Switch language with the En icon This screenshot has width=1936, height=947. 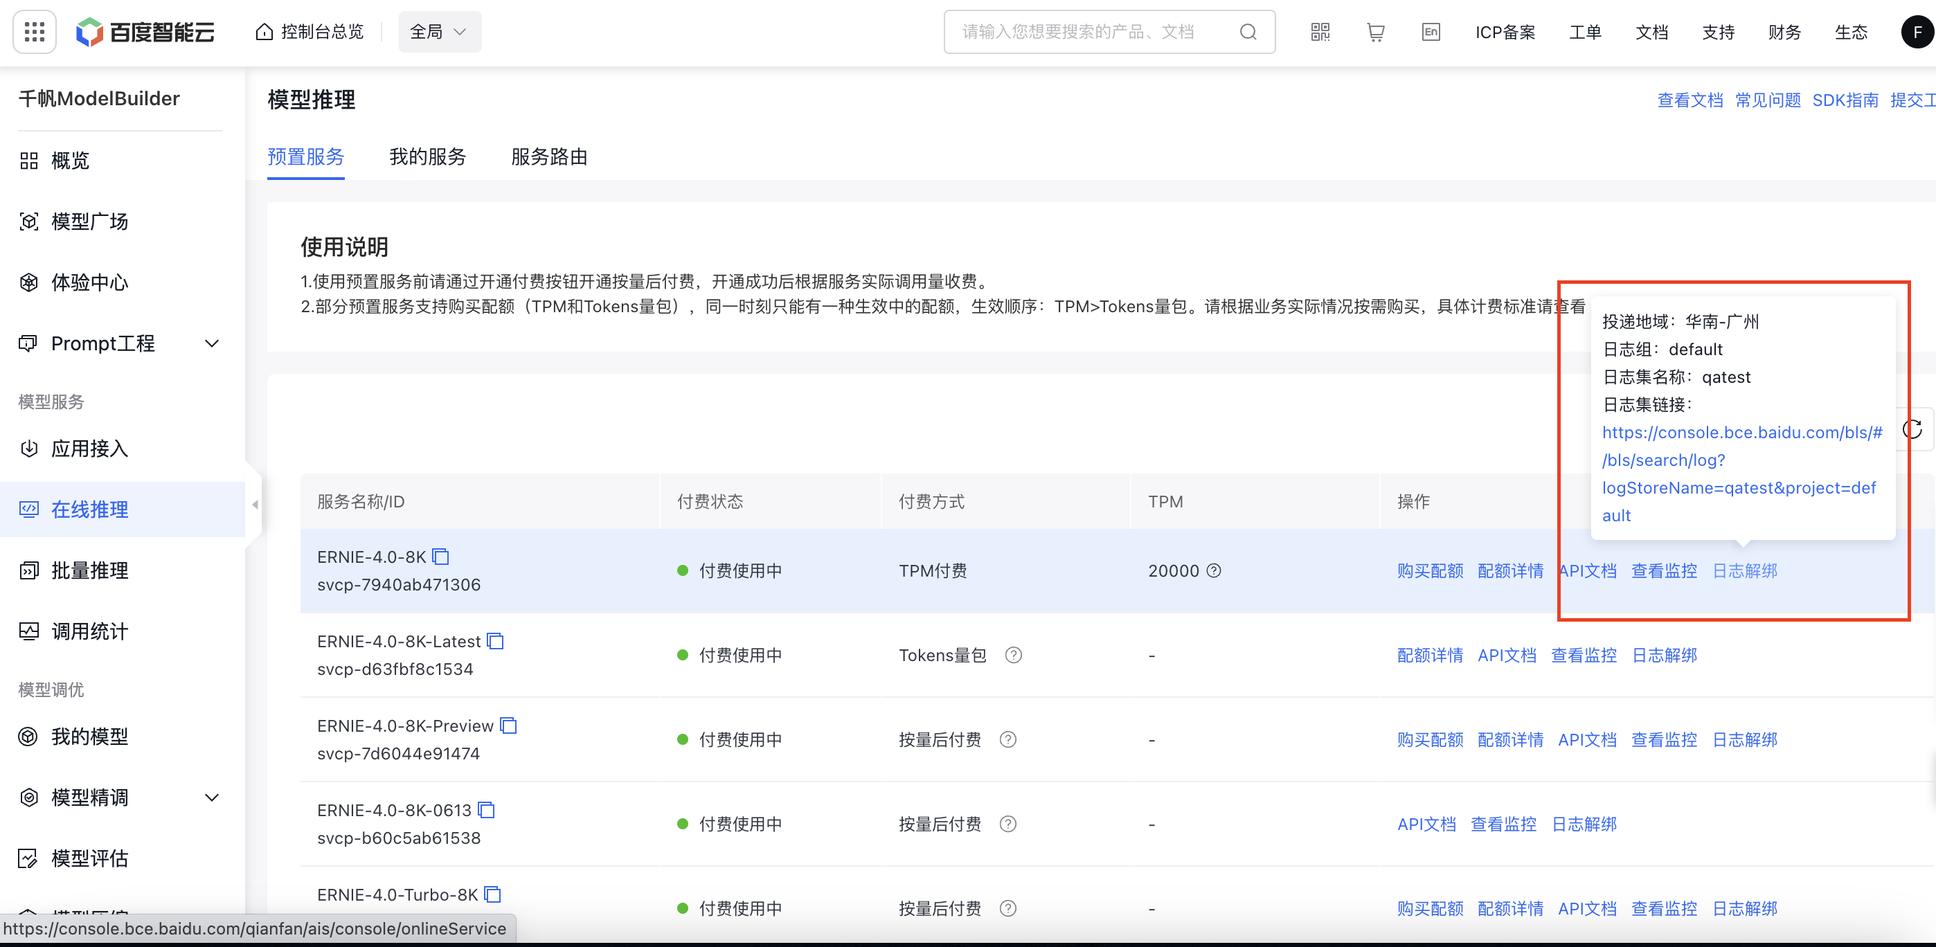coord(1431,32)
